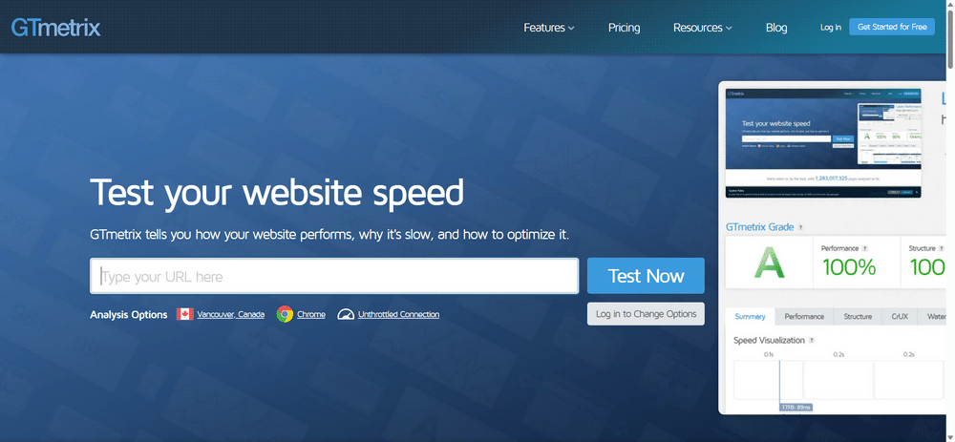Switch to the Performance tab
This screenshot has width=955, height=442.
click(x=804, y=317)
